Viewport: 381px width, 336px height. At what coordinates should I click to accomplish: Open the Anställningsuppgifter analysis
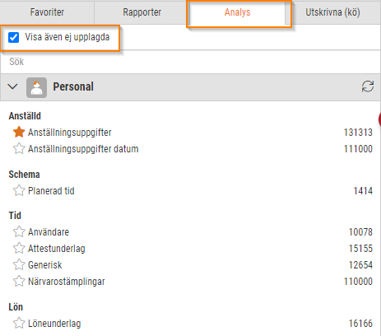(70, 133)
